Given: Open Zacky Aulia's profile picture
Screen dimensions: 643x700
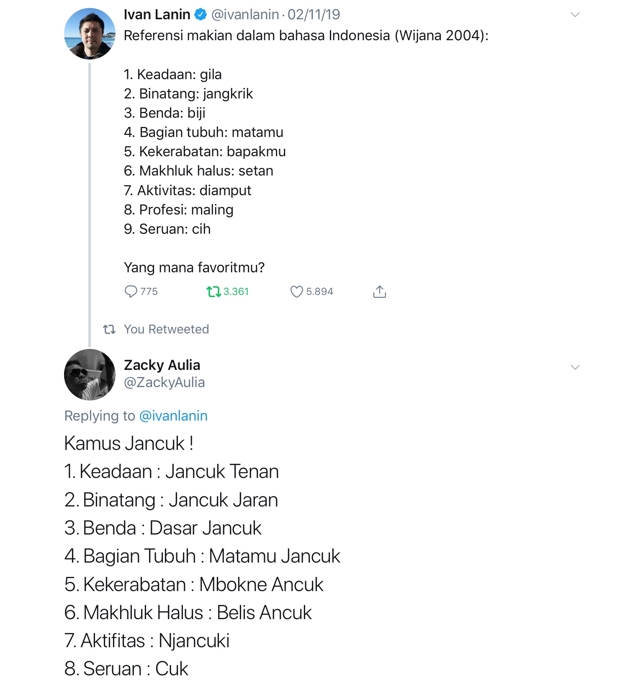Looking at the screenshot, I should pyautogui.click(x=90, y=375).
